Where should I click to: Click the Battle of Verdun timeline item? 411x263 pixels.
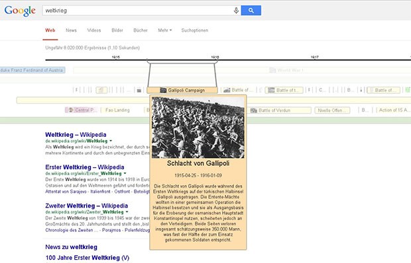[x=280, y=110]
